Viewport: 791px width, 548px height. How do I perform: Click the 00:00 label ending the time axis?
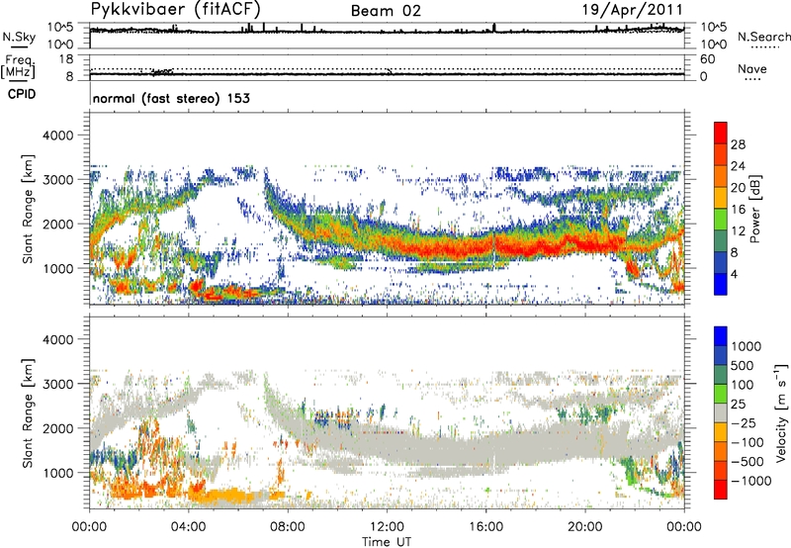click(x=684, y=527)
